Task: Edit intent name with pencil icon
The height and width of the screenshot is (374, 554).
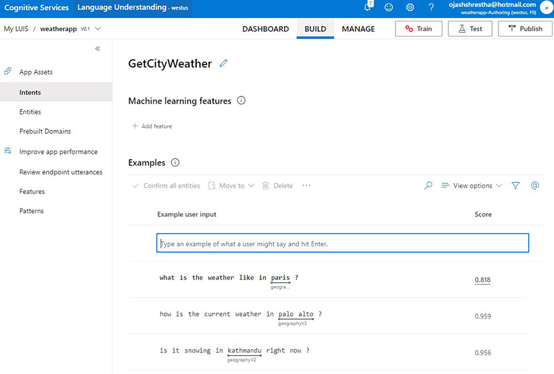Action: pos(224,63)
